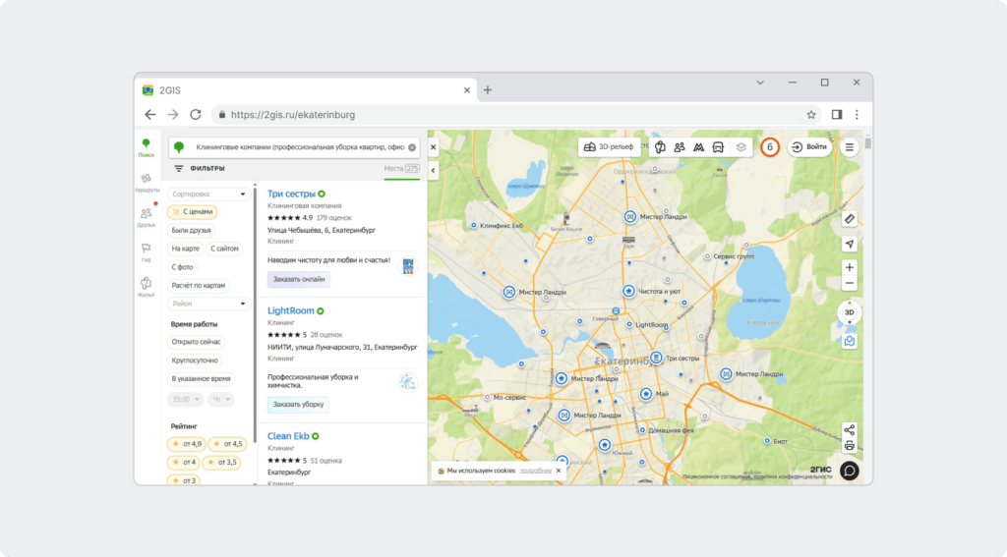Expand the Сортировка dropdown

[208, 194]
